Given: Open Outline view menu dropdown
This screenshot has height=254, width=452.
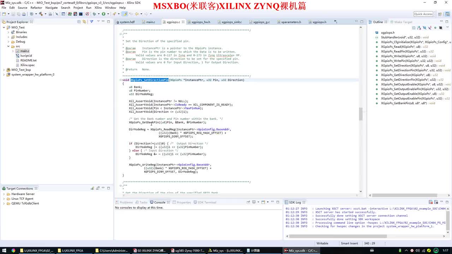Looking at the screenshot, I should click(447, 28).
